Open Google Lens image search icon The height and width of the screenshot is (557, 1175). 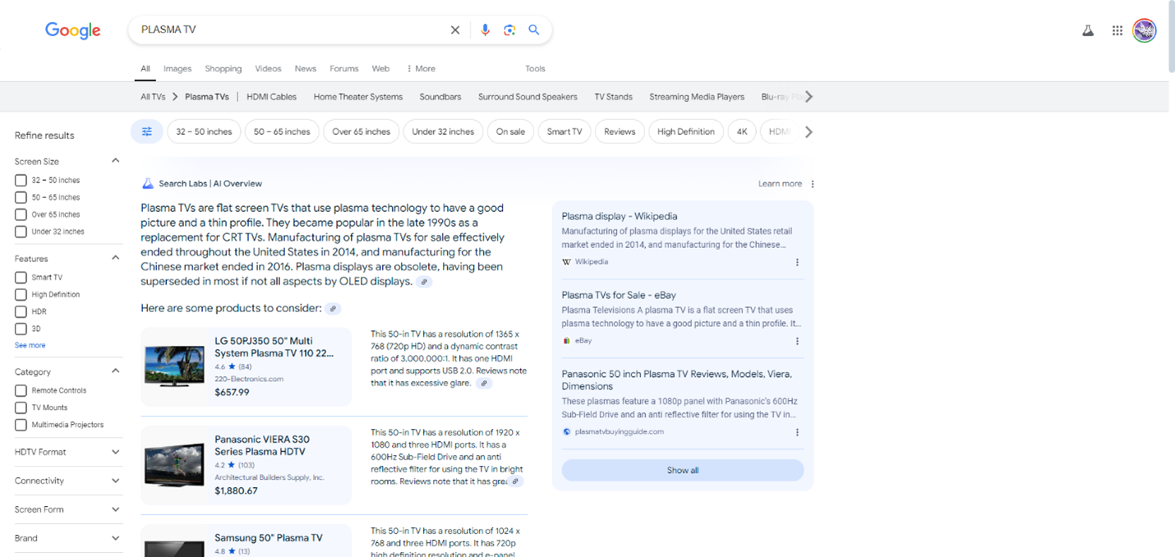point(509,30)
